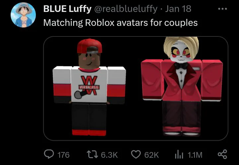The height and width of the screenshot is (165, 239).
Task: Open the @realblueluffy handle link
Action: 126,9
